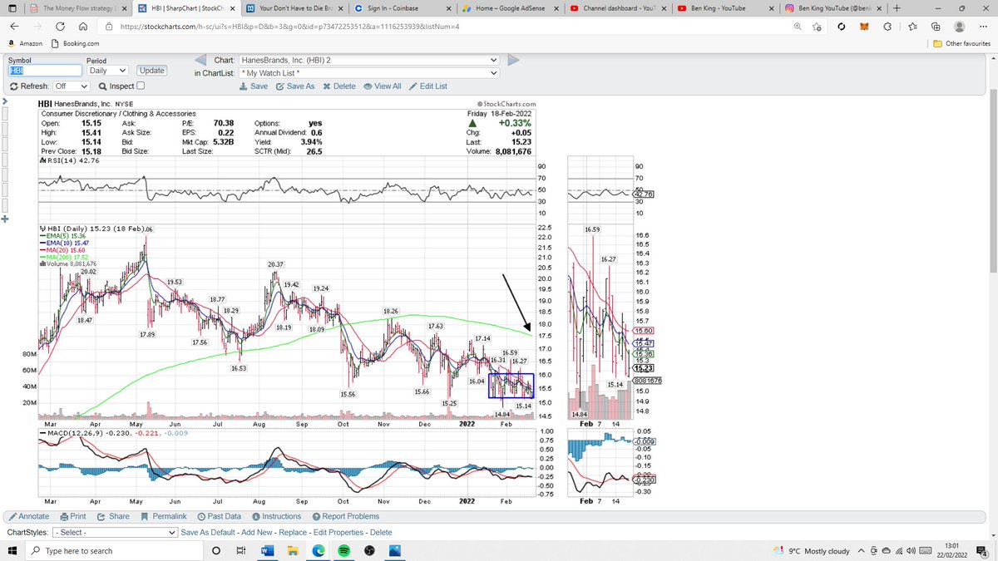Click the Windows Start button
This screenshot has width=998, height=561.
tap(13, 550)
